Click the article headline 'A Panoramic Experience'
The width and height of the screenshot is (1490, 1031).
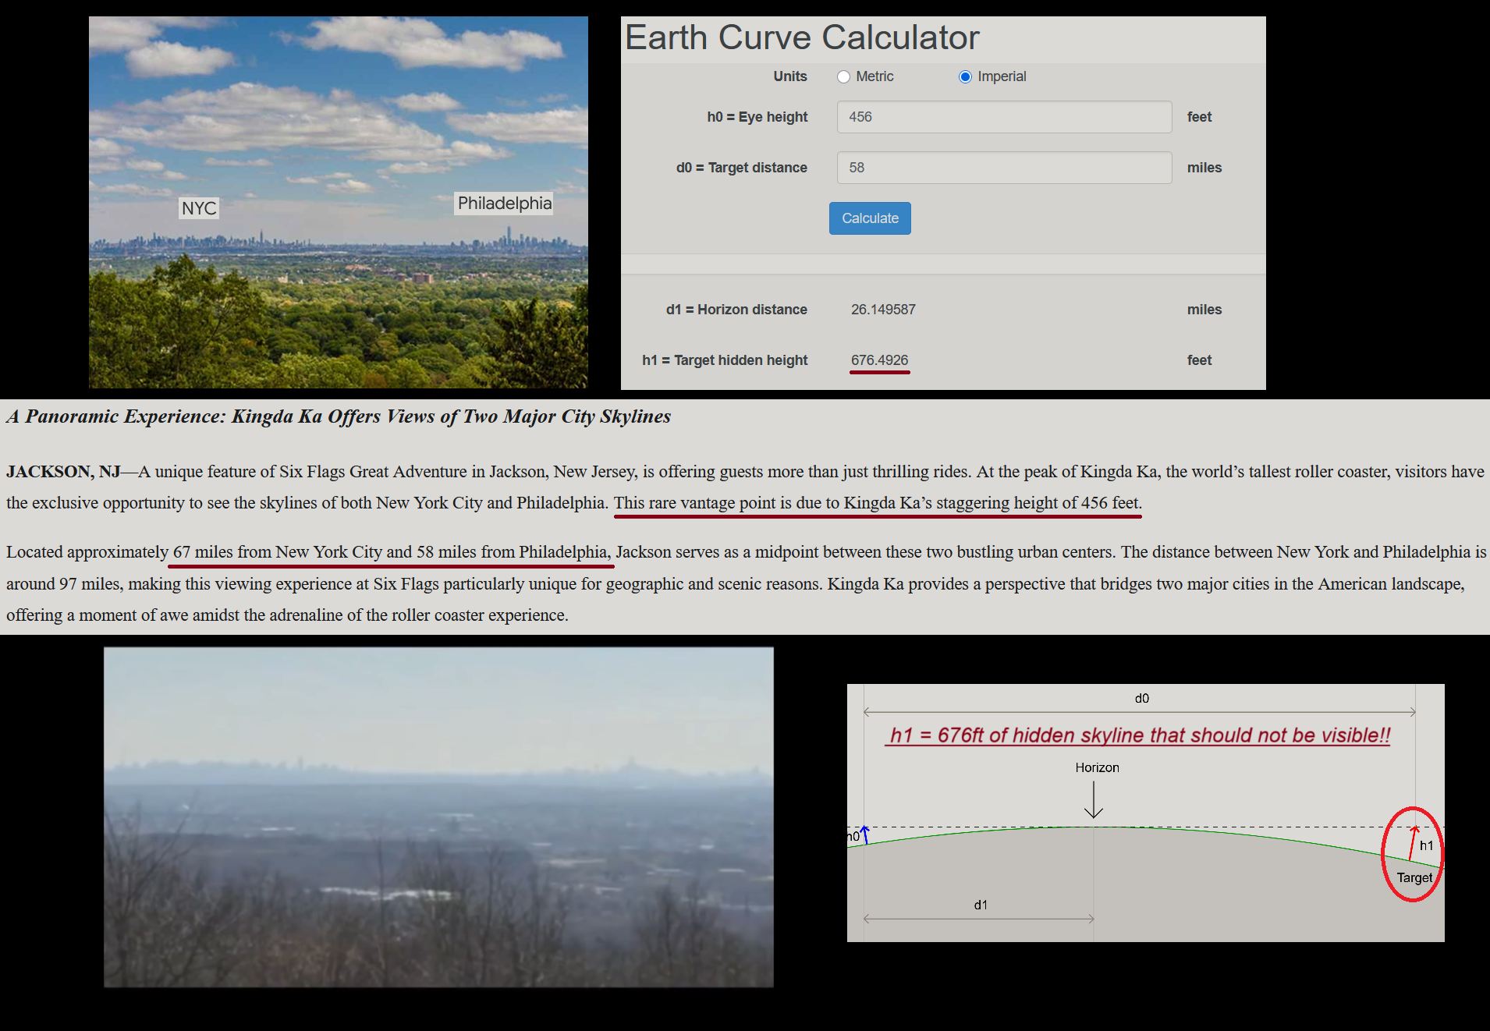[x=339, y=416]
